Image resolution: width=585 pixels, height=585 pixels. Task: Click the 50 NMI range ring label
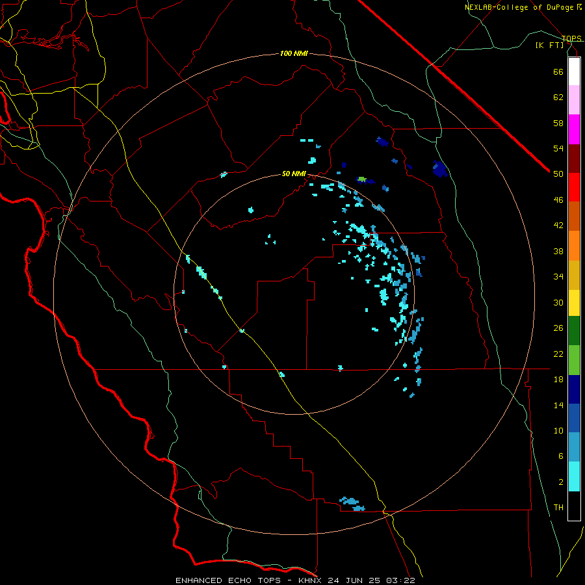tap(294, 174)
